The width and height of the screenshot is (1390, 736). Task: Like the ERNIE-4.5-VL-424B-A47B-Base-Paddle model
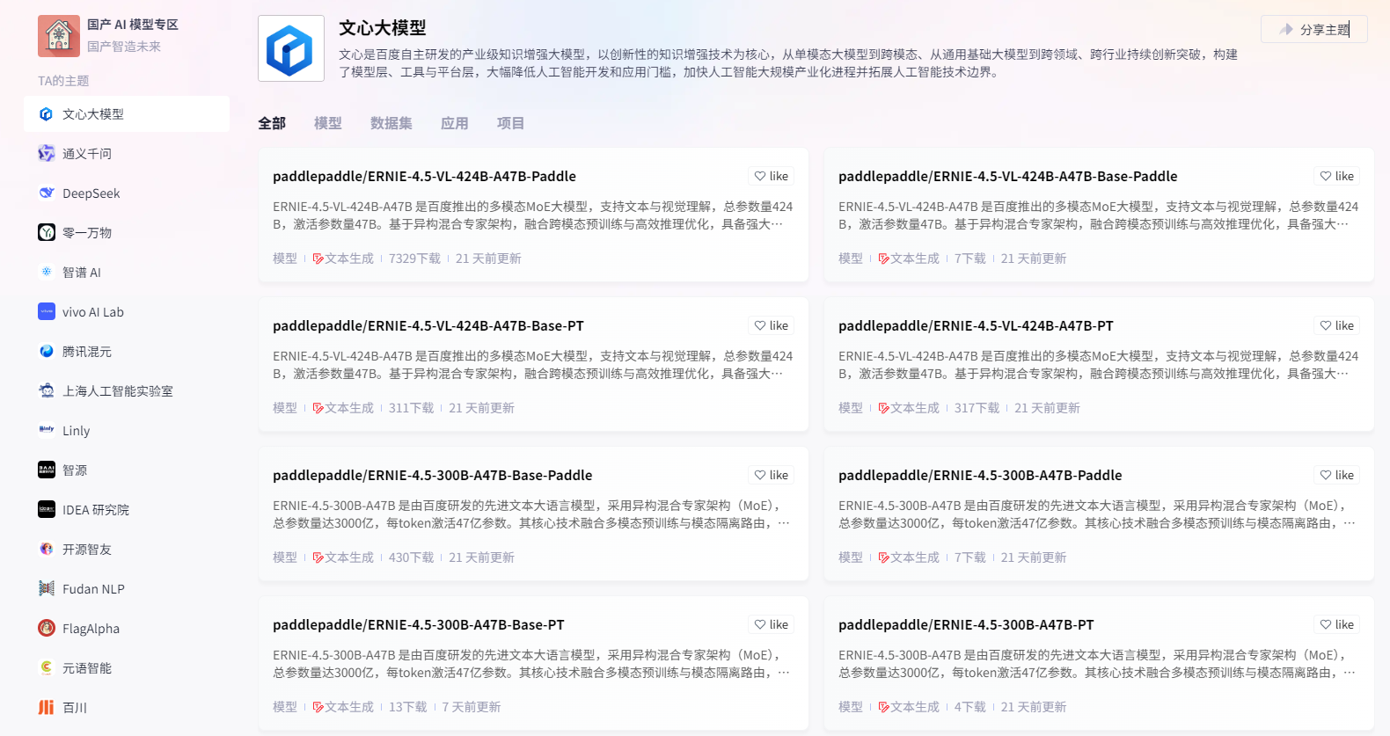point(1337,176)
